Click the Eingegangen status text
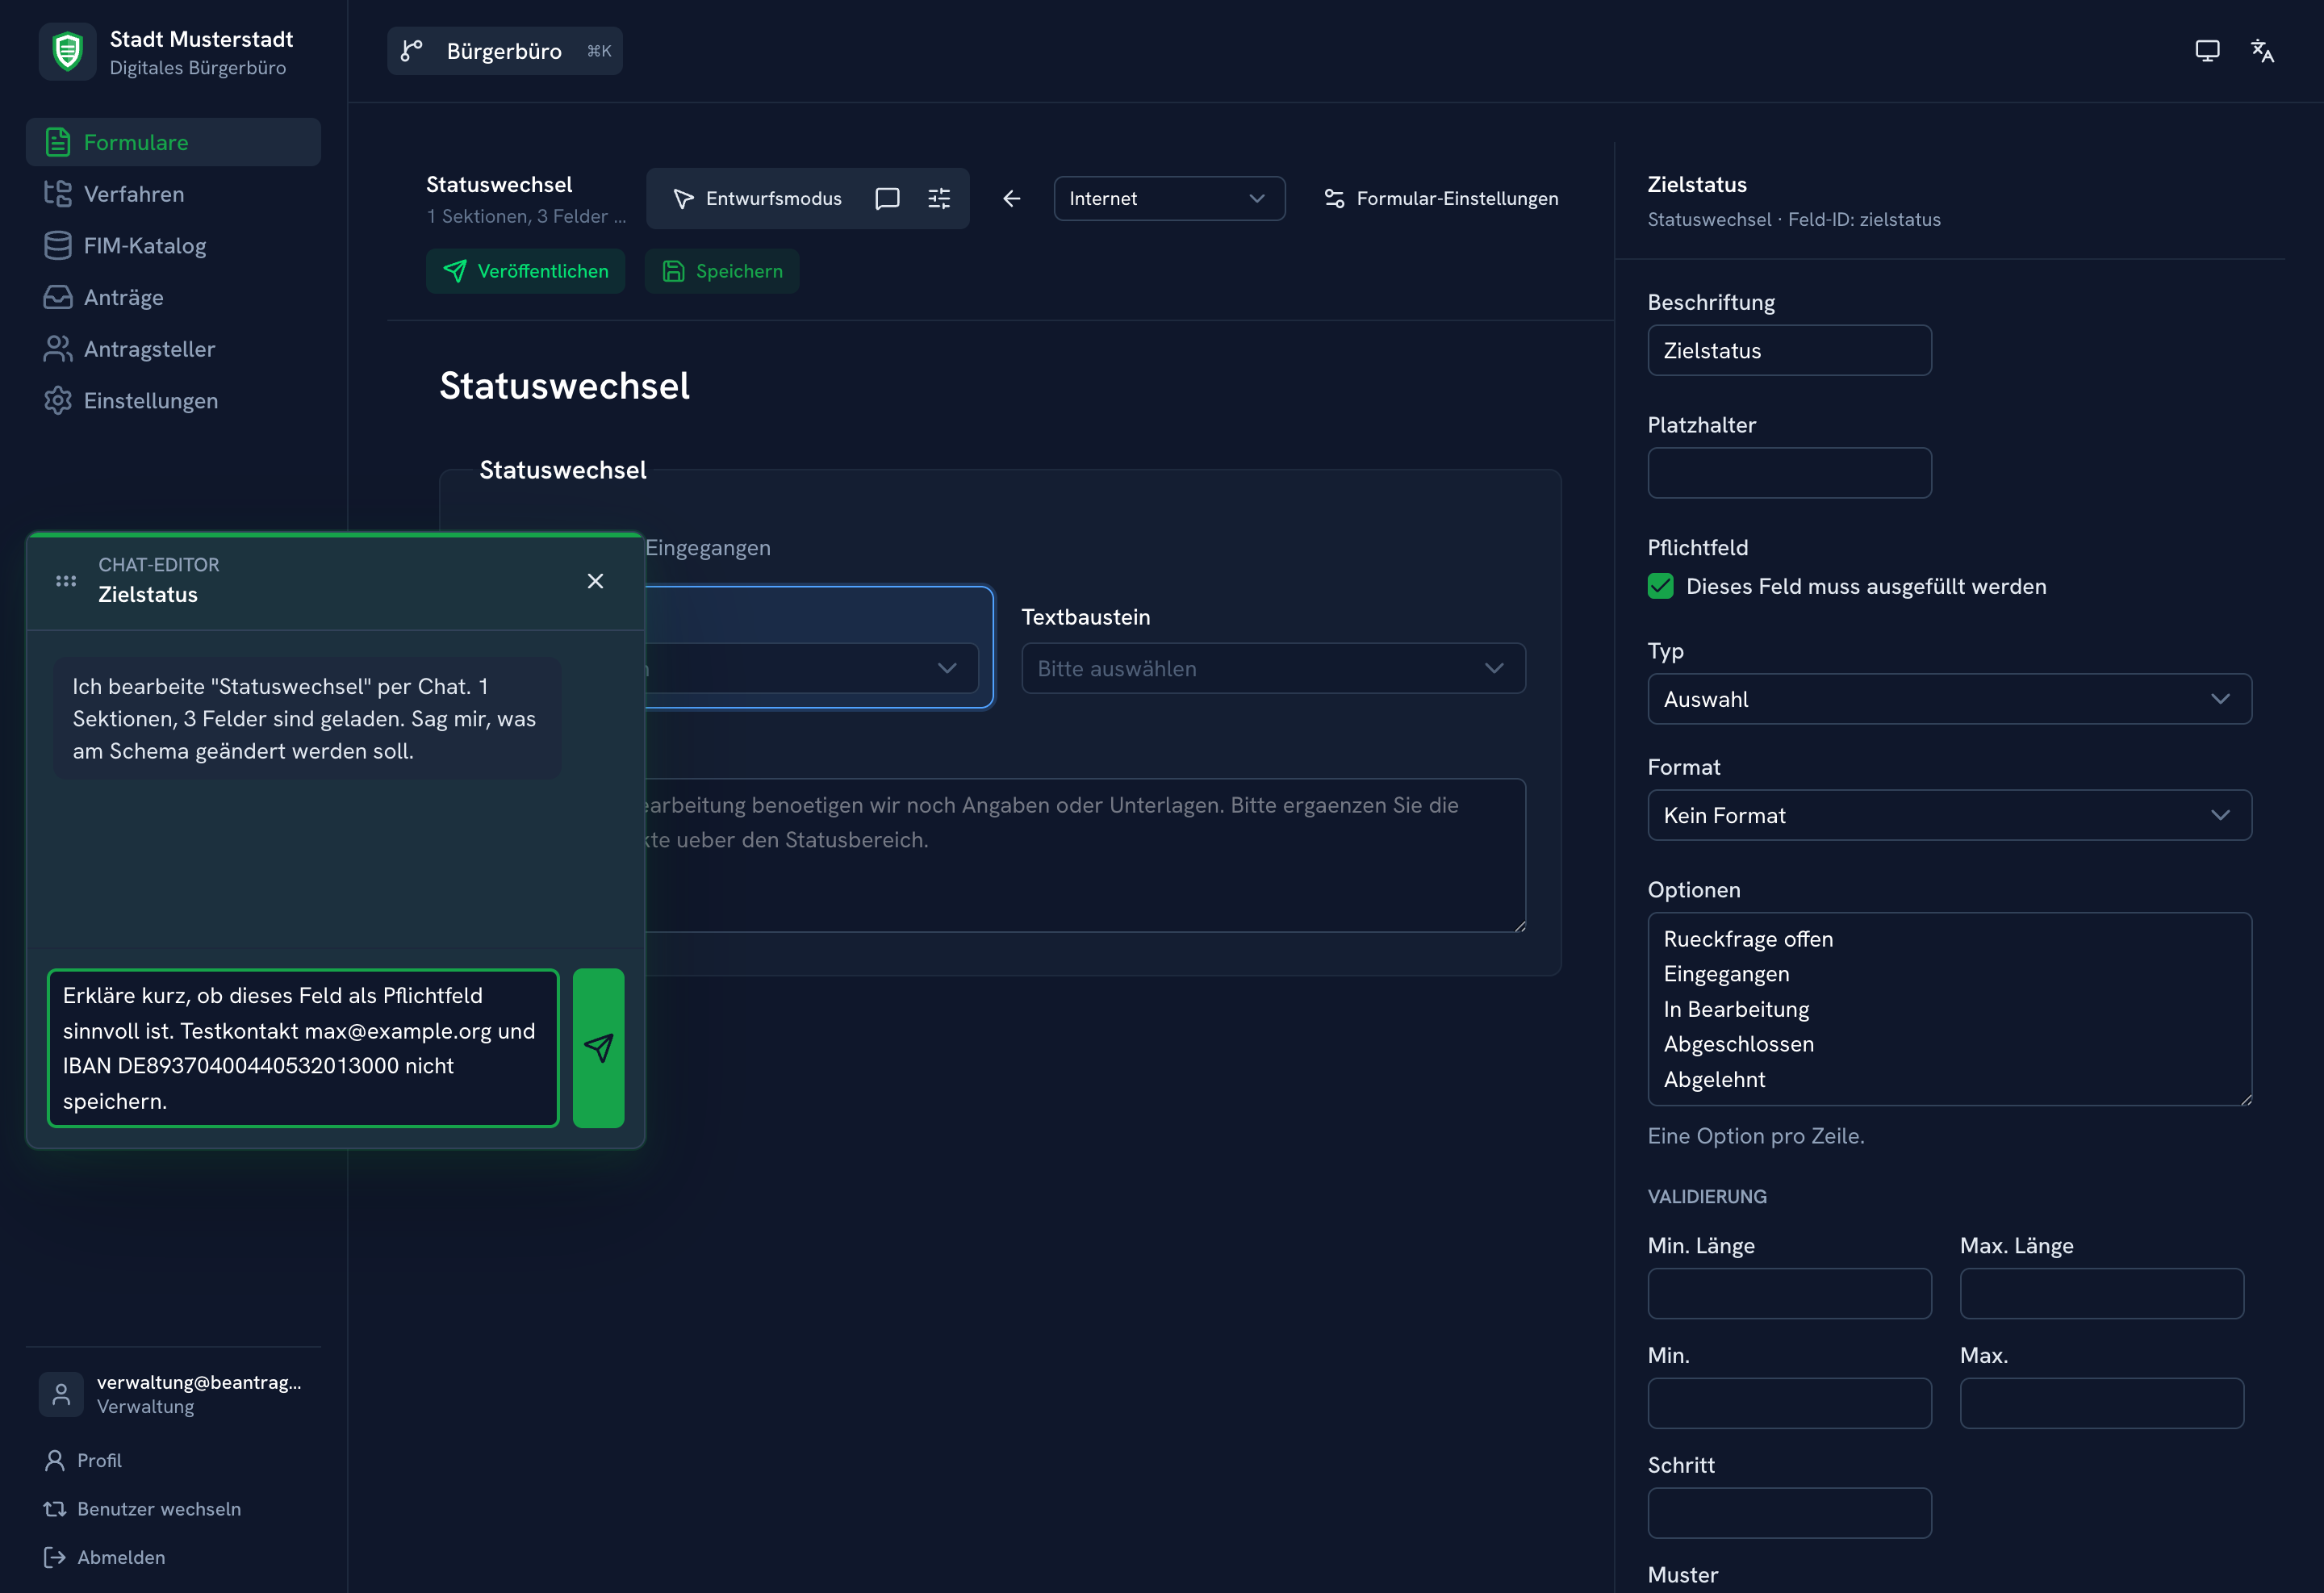Viewport: 2324px width, 1593px height. click(x=708, y=547)
